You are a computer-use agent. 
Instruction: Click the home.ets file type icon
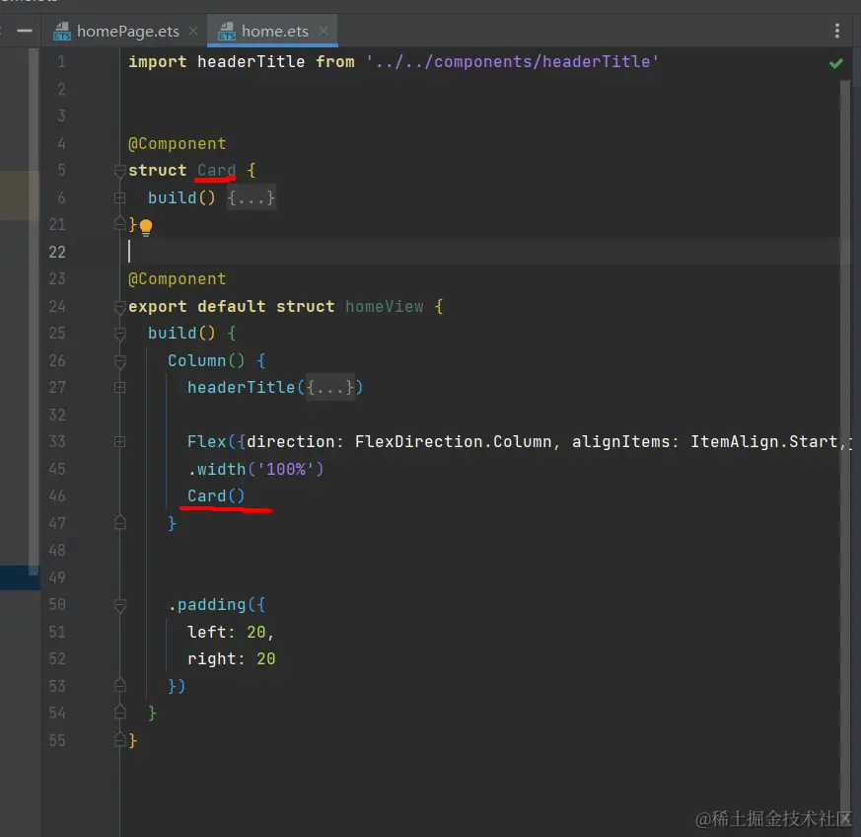[226, 32]
